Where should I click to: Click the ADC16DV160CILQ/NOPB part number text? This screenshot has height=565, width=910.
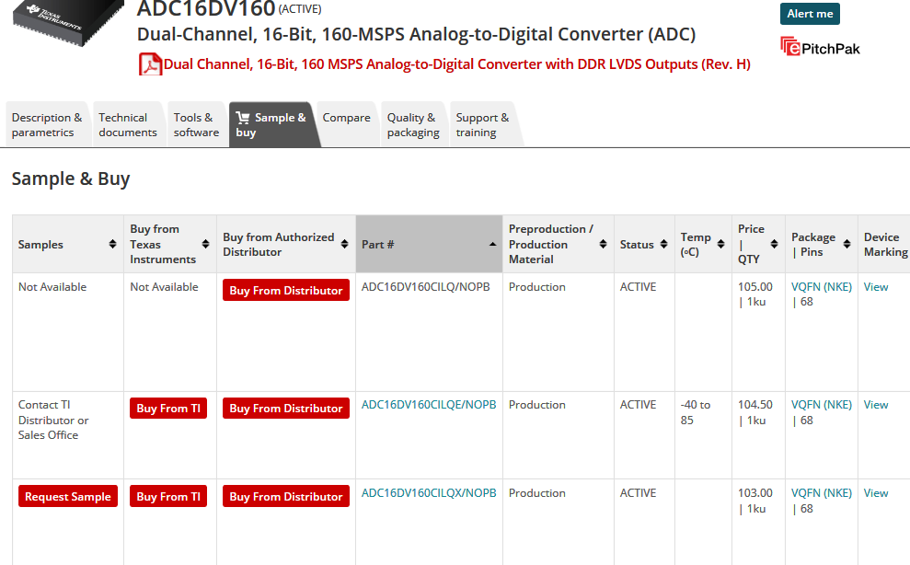425,287
